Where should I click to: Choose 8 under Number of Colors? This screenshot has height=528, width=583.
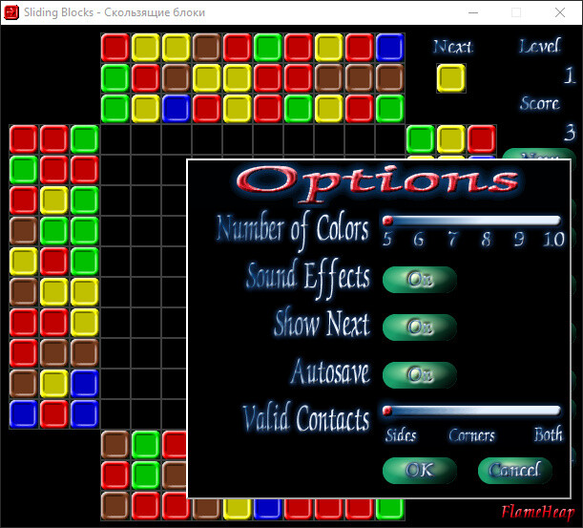pyautogui.click(x=486, y=240)
